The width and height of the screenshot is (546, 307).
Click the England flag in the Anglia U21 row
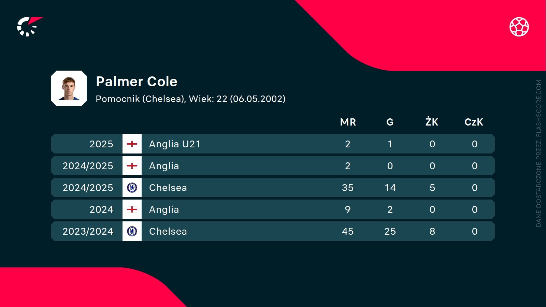(132, 144)
